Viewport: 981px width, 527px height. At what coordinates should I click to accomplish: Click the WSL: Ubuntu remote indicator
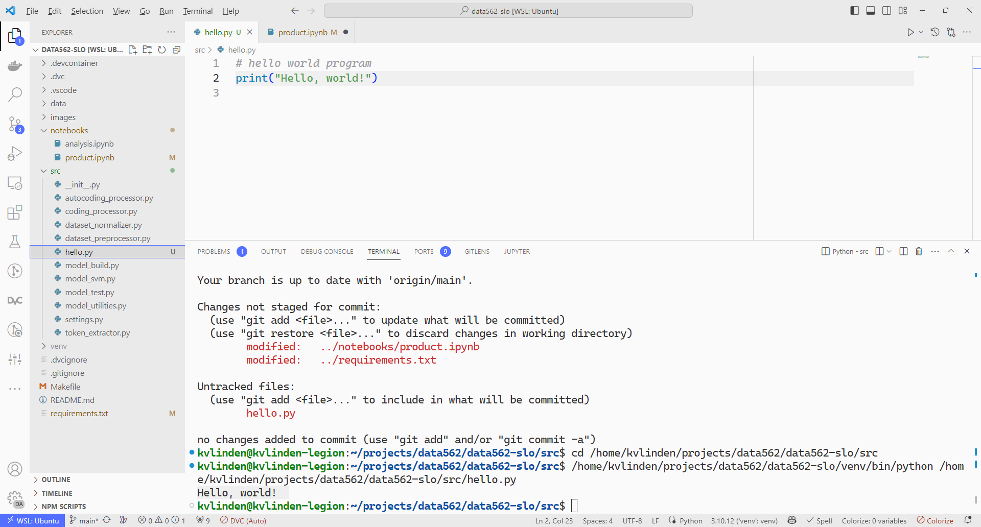(x=33, y=520)
